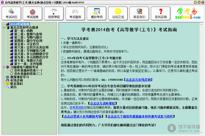
Task: Click the pencil icon beside 历年真题和答案(二)
Action: pyautogui.click(x=12, y=74)
